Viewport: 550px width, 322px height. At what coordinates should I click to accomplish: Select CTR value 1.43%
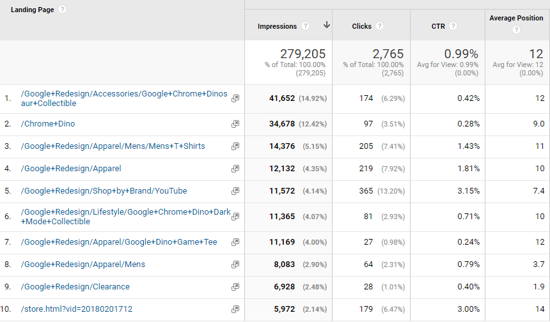468,146
